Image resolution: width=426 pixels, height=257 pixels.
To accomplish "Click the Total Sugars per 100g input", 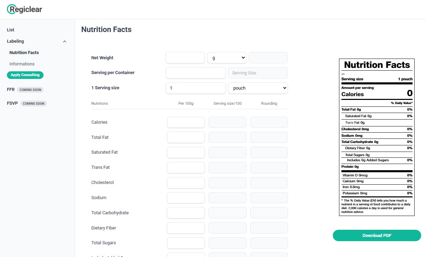I will click(x=186, y=243).
